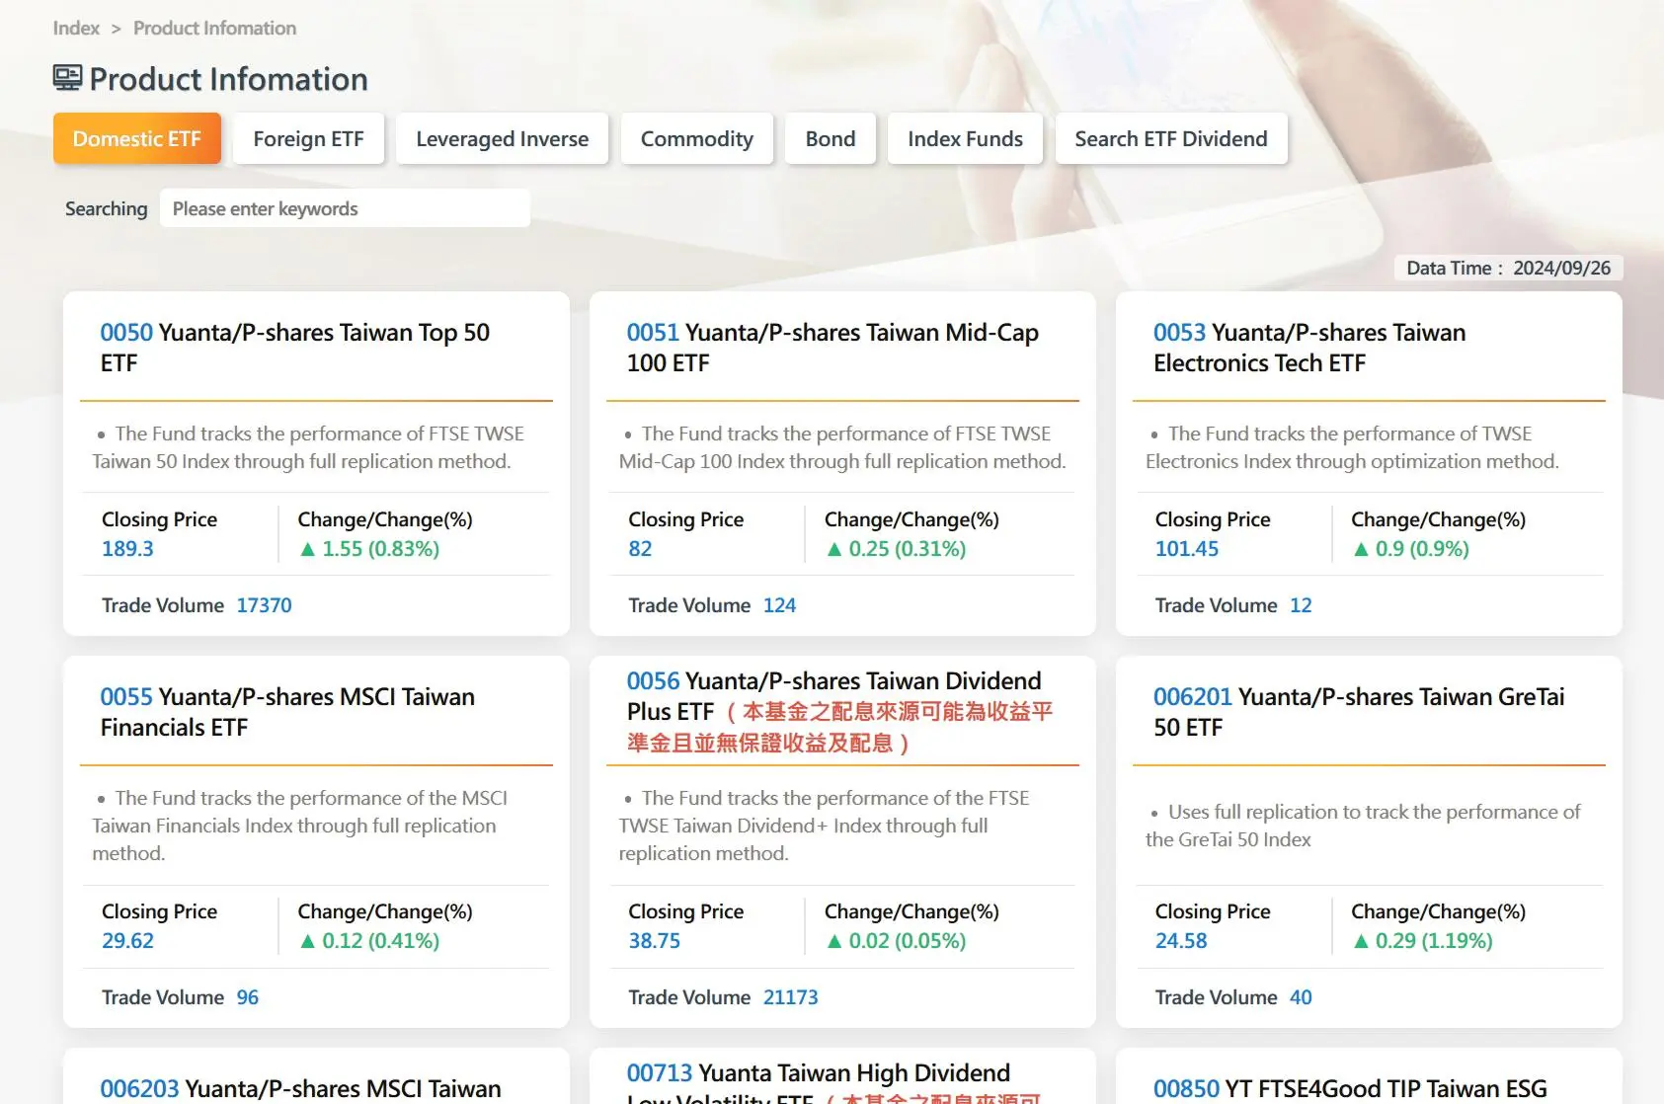The image size is (1664, 1104).
Task: Click the Product Information monitor icon
Action: 67,78
